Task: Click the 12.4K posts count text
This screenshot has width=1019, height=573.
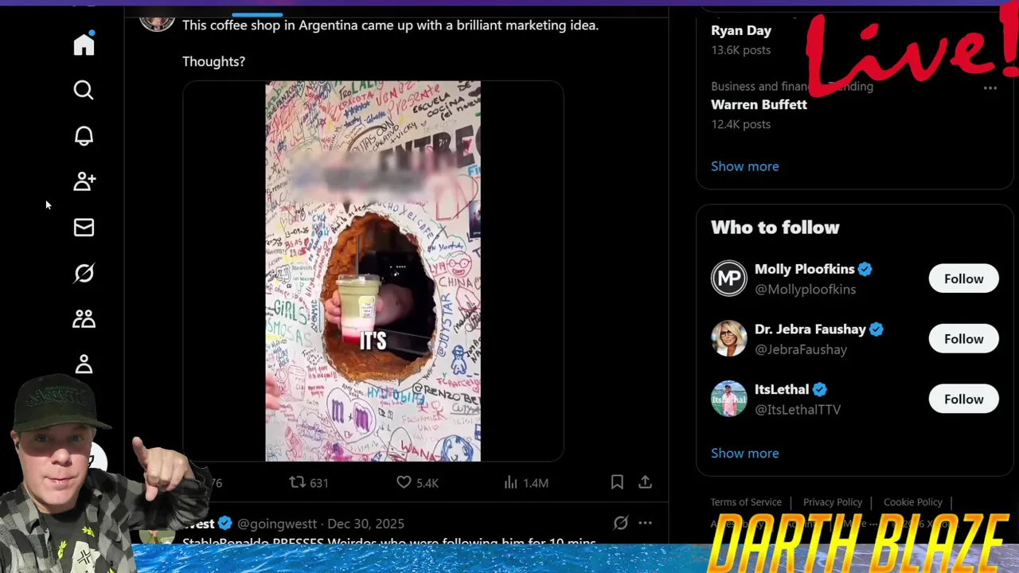Action: point(740,124)
